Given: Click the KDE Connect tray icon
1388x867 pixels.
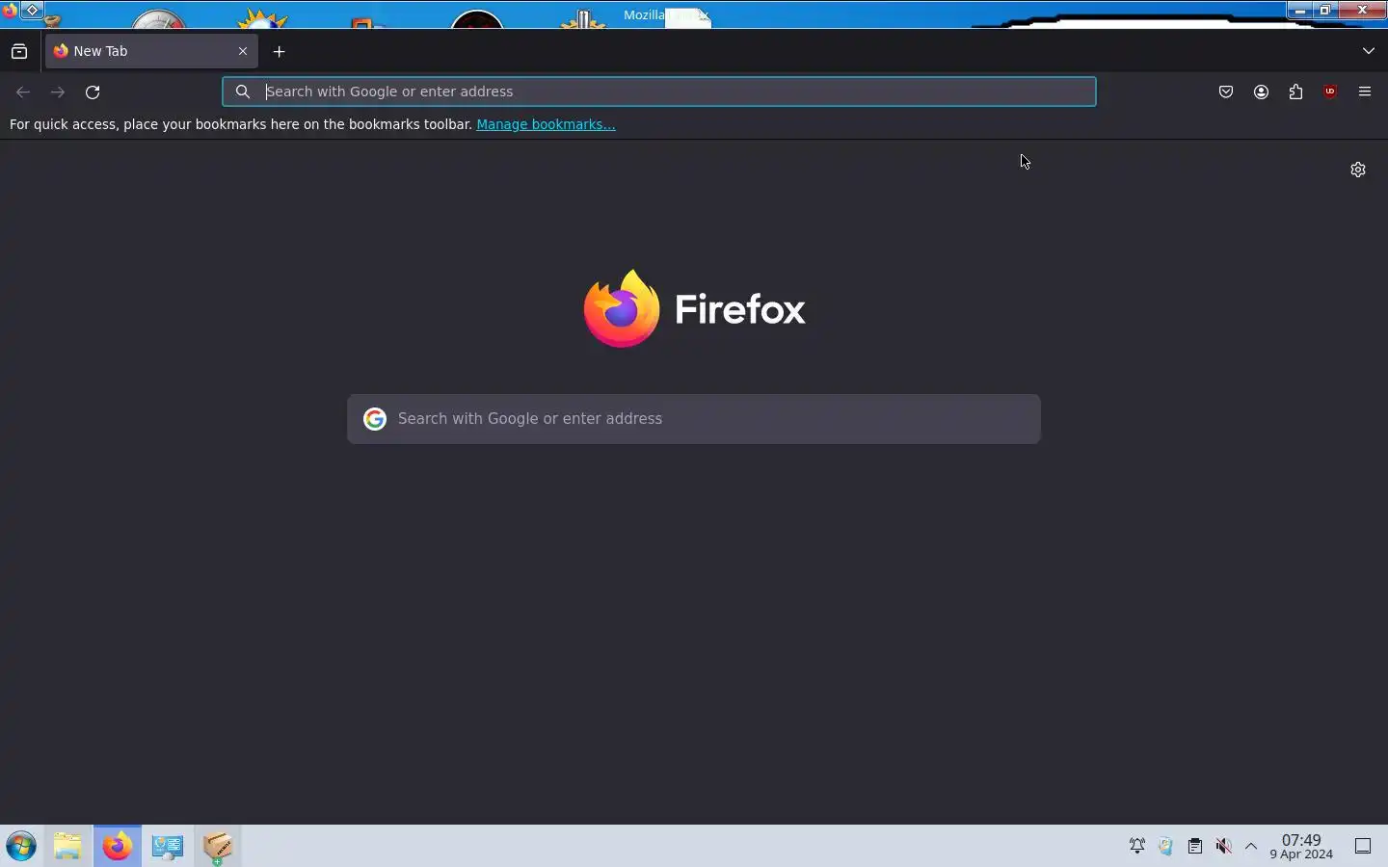Looking at the screenshot, I should click(x=1167, y=847).
